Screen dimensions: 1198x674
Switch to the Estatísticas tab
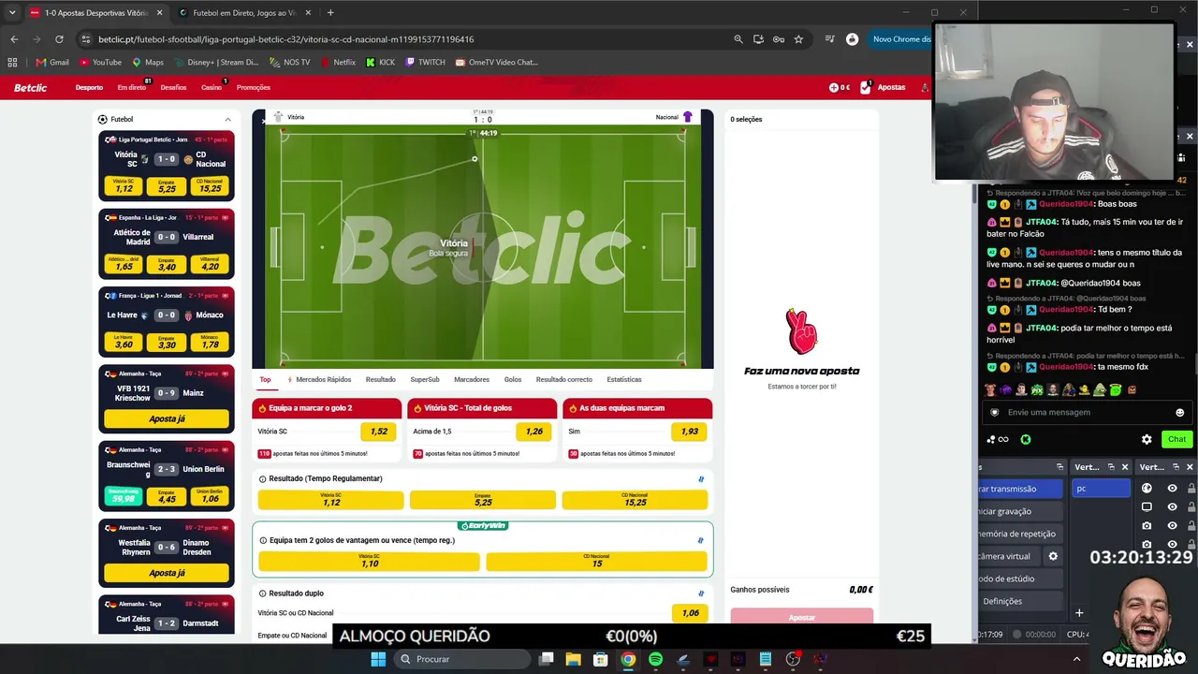tap(624, 379)
